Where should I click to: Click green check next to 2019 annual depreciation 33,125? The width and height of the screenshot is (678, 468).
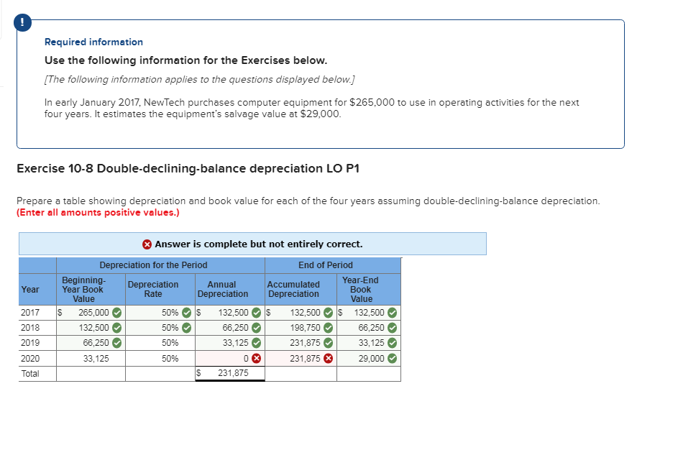[x=257, y=343]
